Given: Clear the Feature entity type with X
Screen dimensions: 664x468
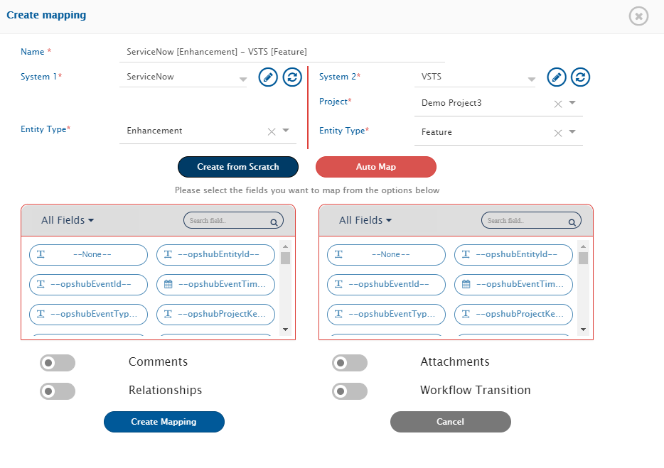Looking at the screenshot, I should [x=558, y=133].
